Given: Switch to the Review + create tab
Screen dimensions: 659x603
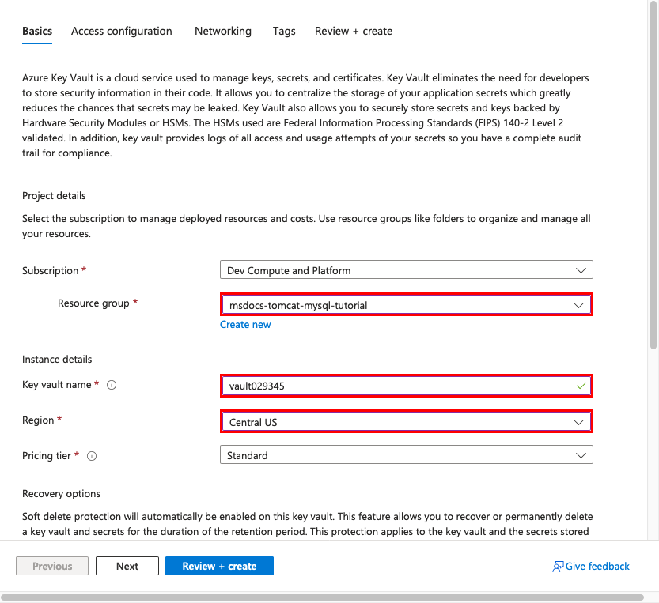Looking at the screenshot, I should pyautogui.click(x=353, y=31).
